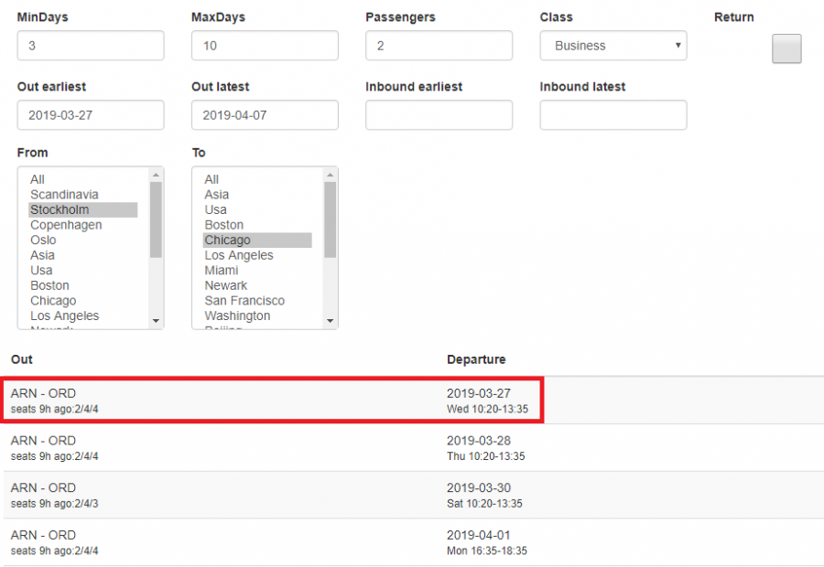Select the ARN - ORD flight on 2019-04-01

[273, 542]
